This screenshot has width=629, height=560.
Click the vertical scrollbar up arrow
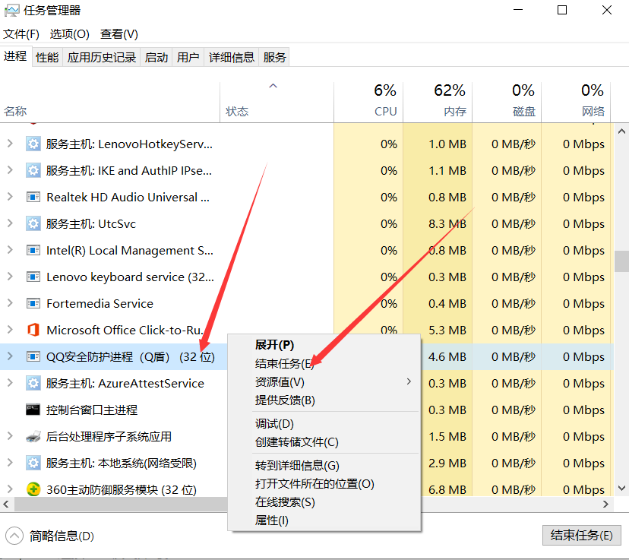click(x=621, y=131)
